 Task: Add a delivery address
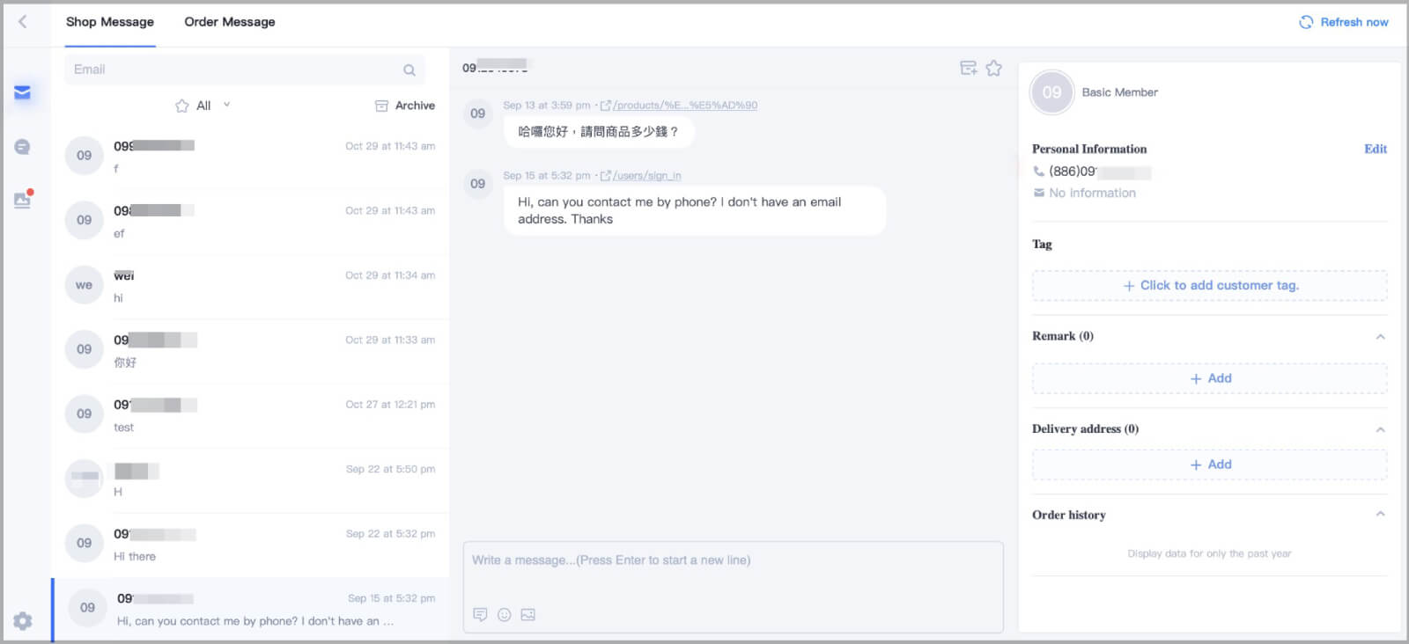pos(1210,465)
